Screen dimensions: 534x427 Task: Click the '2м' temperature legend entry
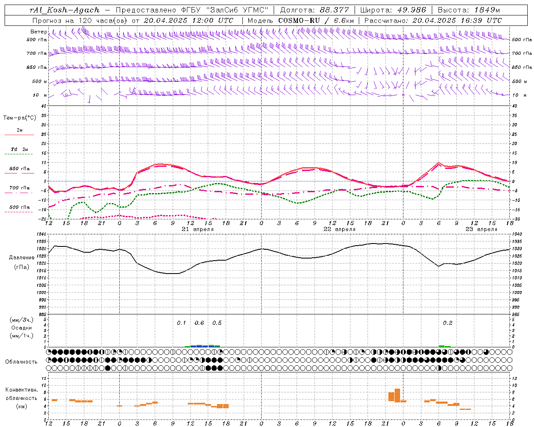pos(20,130)
